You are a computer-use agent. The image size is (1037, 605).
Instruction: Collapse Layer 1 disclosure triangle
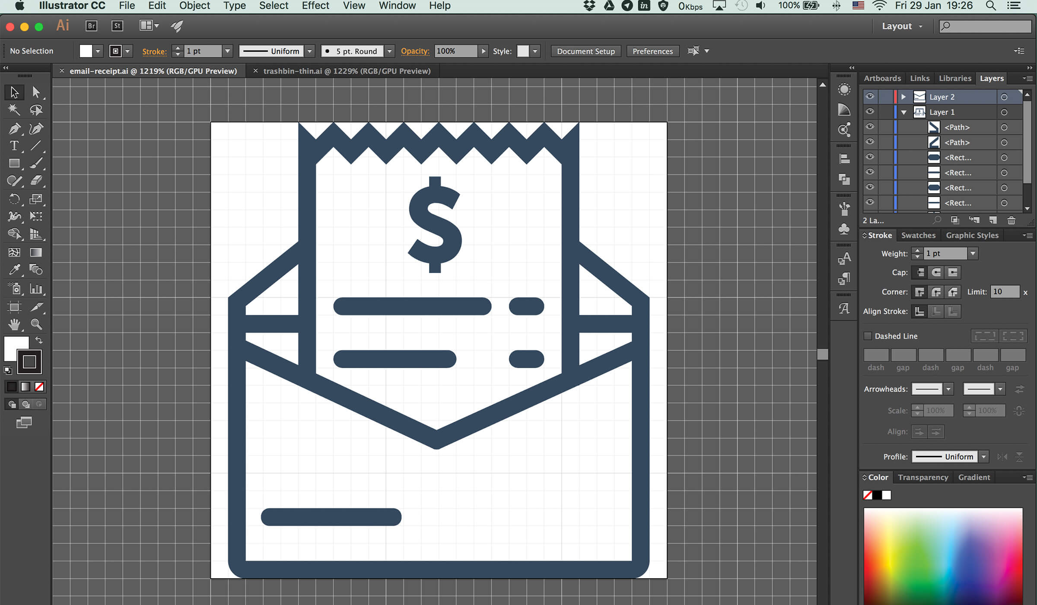903,112
